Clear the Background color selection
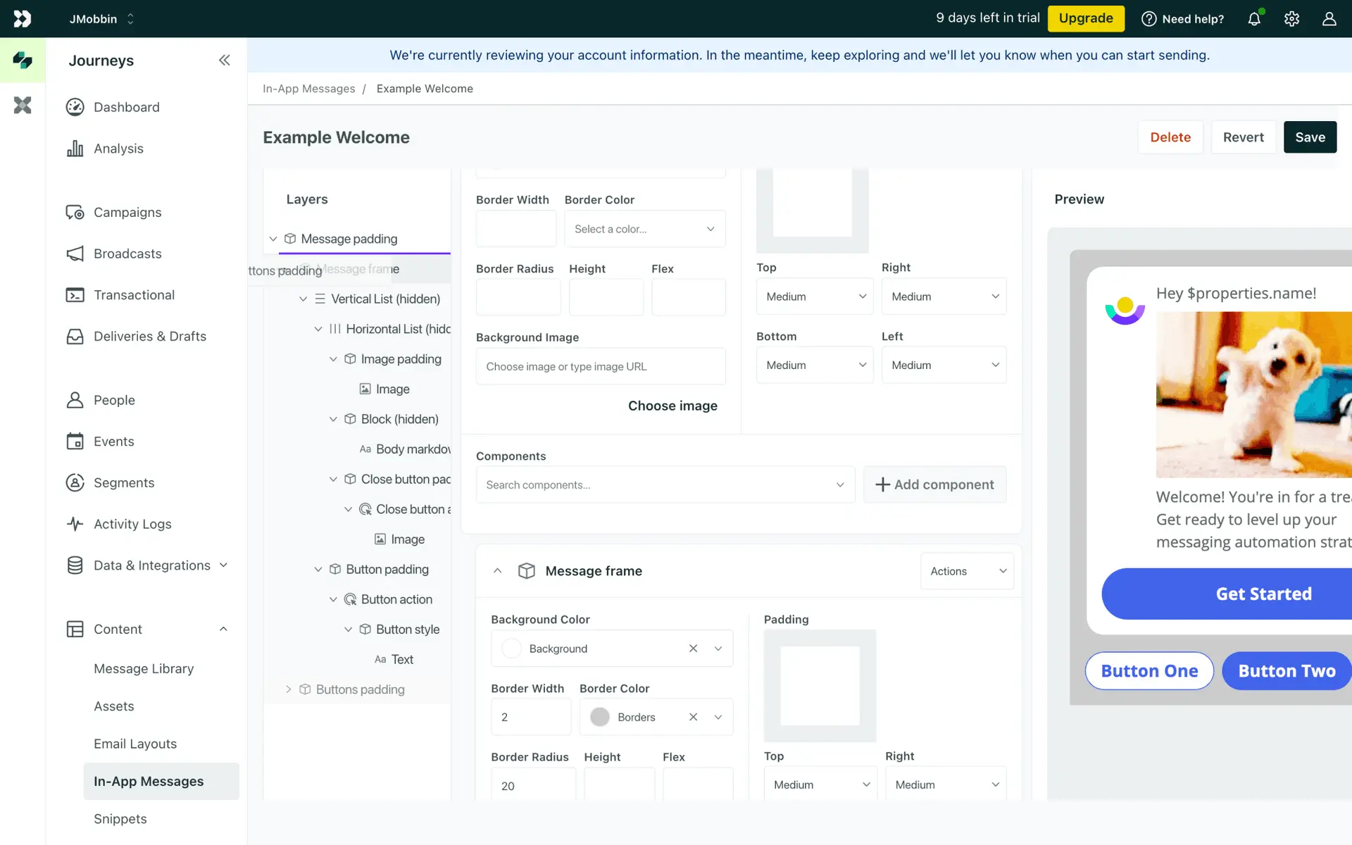The image size is (1352, 845). pyautogui.click(x=693, y=649)
